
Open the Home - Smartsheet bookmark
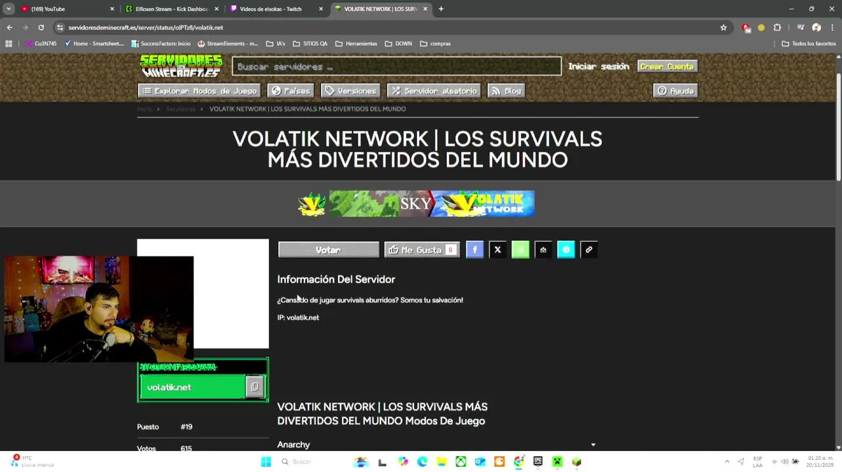pyautogui.click(x=94, y=44)
